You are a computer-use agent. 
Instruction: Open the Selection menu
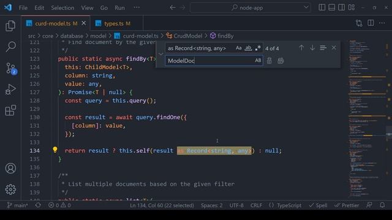click(62, 8)
